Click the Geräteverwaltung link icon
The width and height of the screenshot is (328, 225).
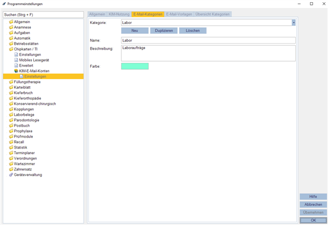click(x=11, y=175)
